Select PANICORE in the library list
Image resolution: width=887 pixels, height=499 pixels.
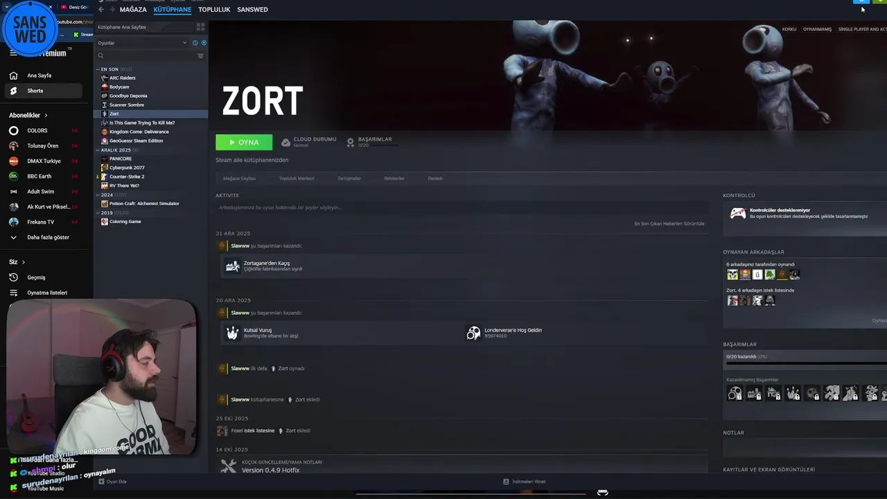coord(121,159)
